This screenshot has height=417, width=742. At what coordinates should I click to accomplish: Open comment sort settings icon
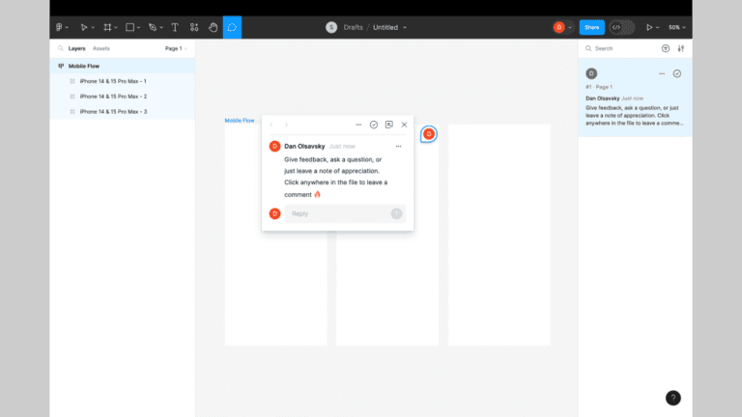681,48
